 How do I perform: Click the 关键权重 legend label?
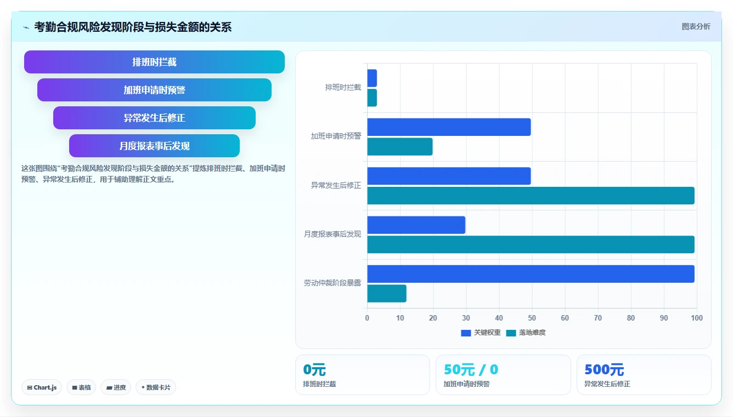[x=487, y=333]
